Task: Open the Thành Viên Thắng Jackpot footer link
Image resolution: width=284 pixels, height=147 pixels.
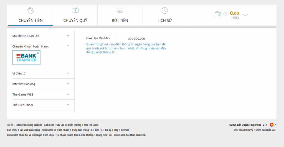Action: (x=29, y=125)
